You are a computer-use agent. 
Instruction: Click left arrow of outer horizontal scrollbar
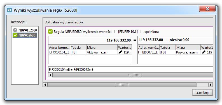point(45,85)
